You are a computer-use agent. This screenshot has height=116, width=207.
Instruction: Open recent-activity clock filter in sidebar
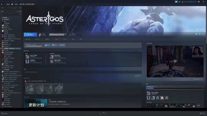18,11
